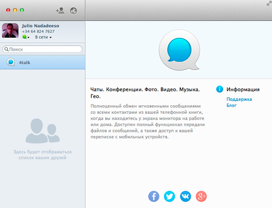This screenshot has height=208, width=272.
Task: Click the Julio Nadadeeso profile name
Action: pyautogui.click(x=40, y=26)
